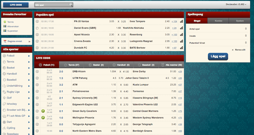Switch to Baseboll (3) live odds tab
The width and height of the screenshot is (254, 135).
point(146,65)
